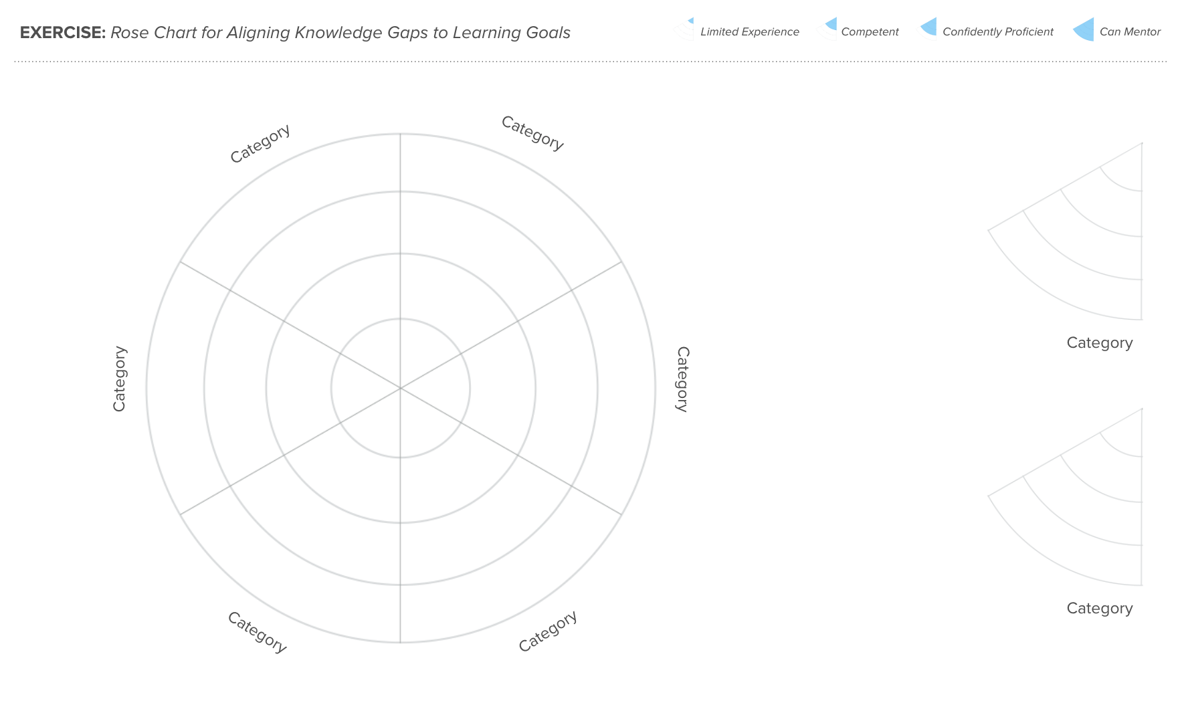Select the Competent legend label
This screenshot has height=707, width=1184.
pos(870,31)
